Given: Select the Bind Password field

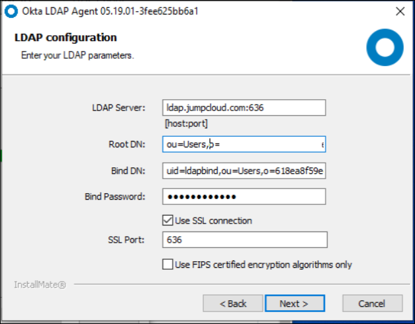Looking at the screenshot, I should (244, 197).
